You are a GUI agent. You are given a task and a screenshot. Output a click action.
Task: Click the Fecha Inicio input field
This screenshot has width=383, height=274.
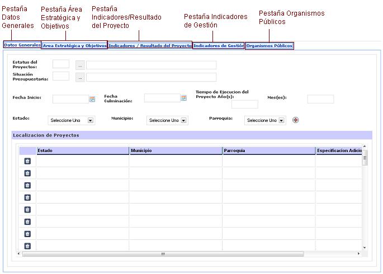coord(70,99)
